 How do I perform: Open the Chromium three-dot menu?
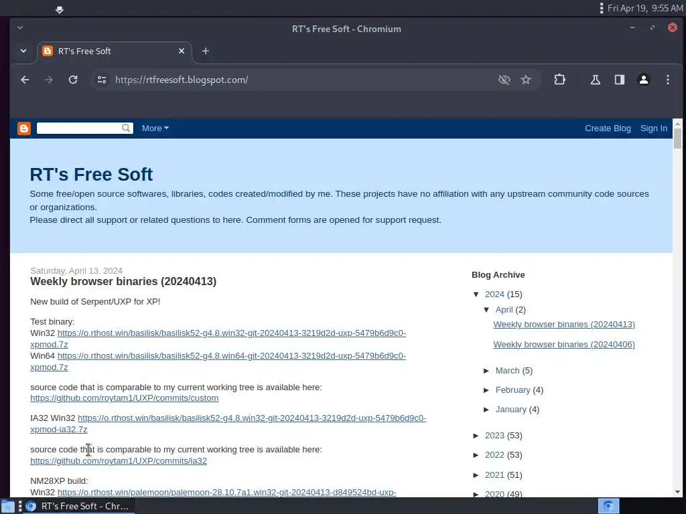(668, 80)
